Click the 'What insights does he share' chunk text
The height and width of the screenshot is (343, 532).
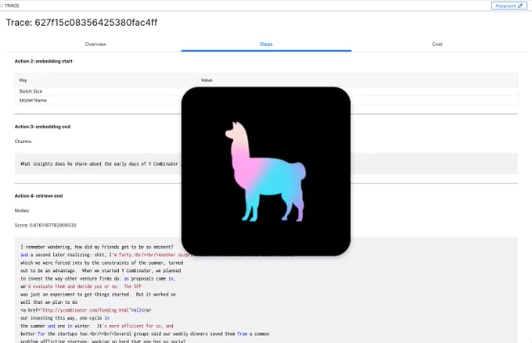[99, 164]
